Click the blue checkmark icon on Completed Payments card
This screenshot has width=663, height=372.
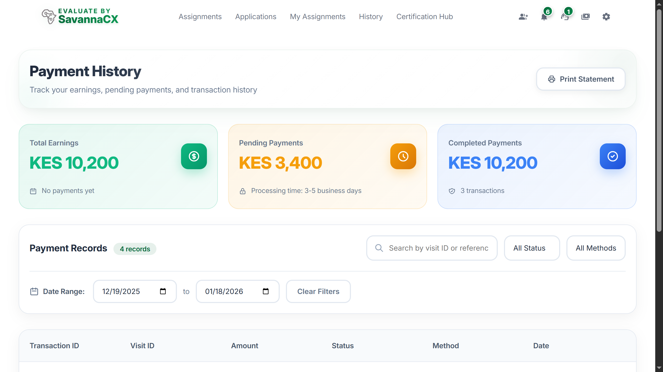(612, 156)
